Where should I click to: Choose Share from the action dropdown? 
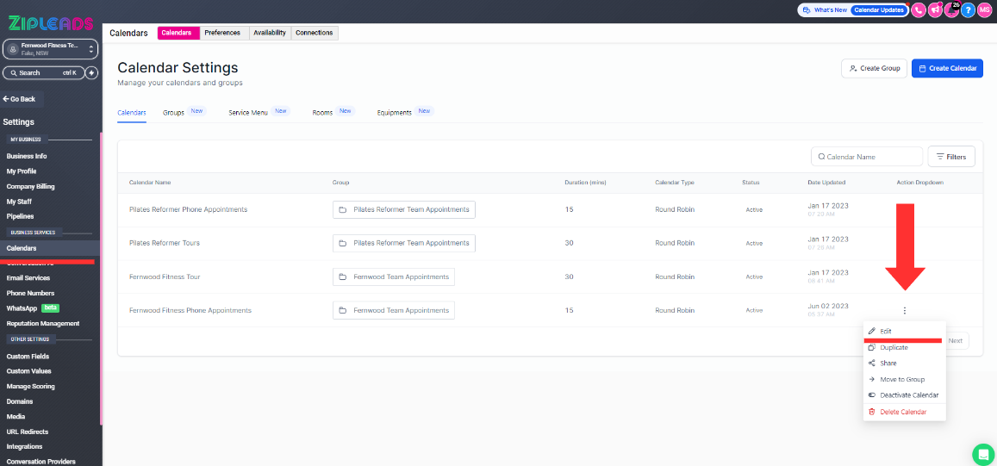[x=904, y=363]
